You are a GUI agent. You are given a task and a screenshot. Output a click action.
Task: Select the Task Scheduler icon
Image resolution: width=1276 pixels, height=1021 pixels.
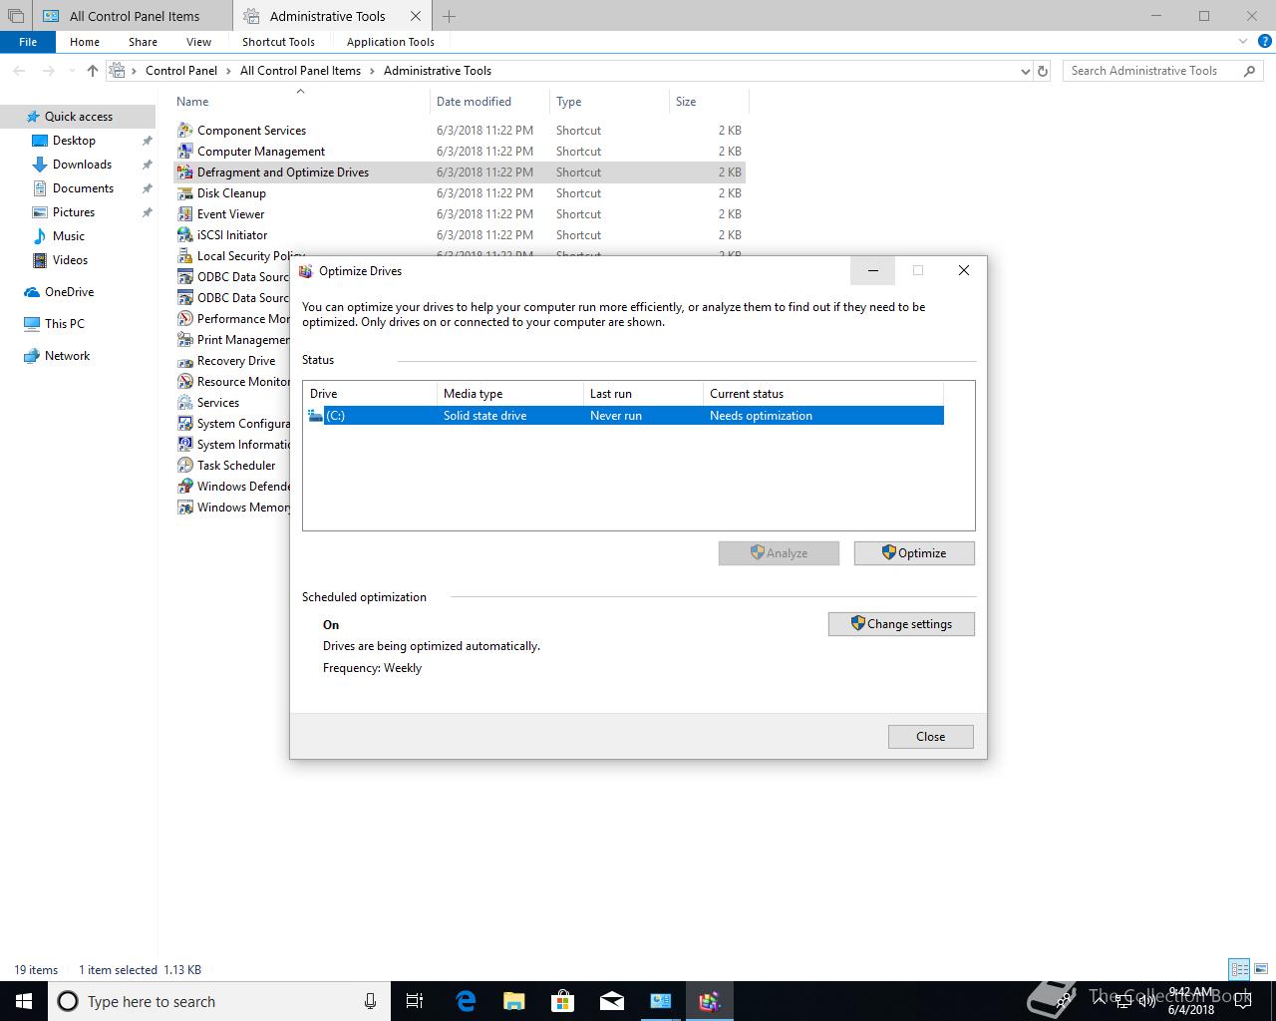point(184,466)
